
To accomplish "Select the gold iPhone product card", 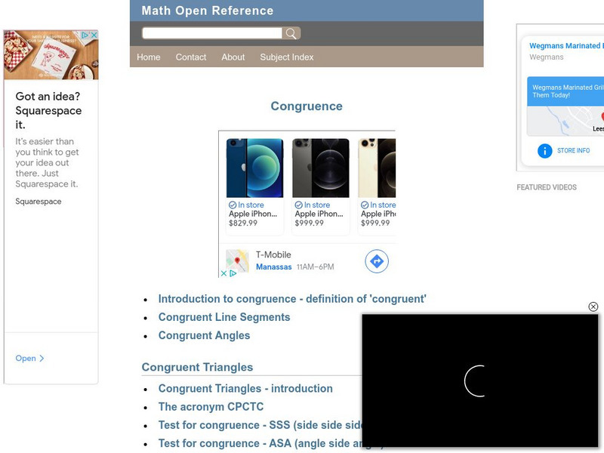I will [x=377, y=185].
